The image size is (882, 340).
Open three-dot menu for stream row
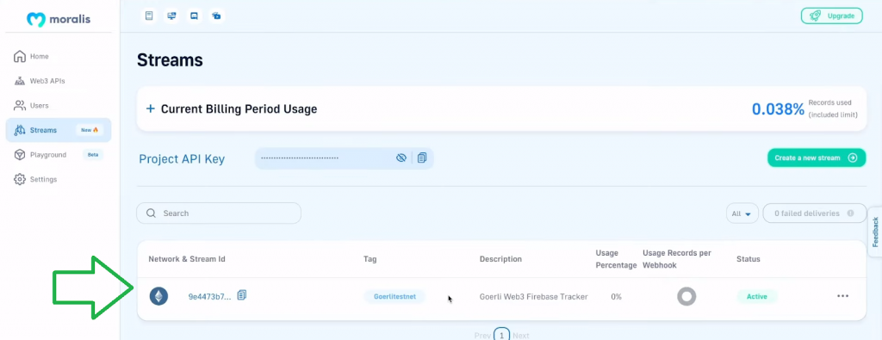coord(842,296)
